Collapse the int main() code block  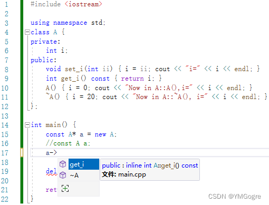click(27, 125)
